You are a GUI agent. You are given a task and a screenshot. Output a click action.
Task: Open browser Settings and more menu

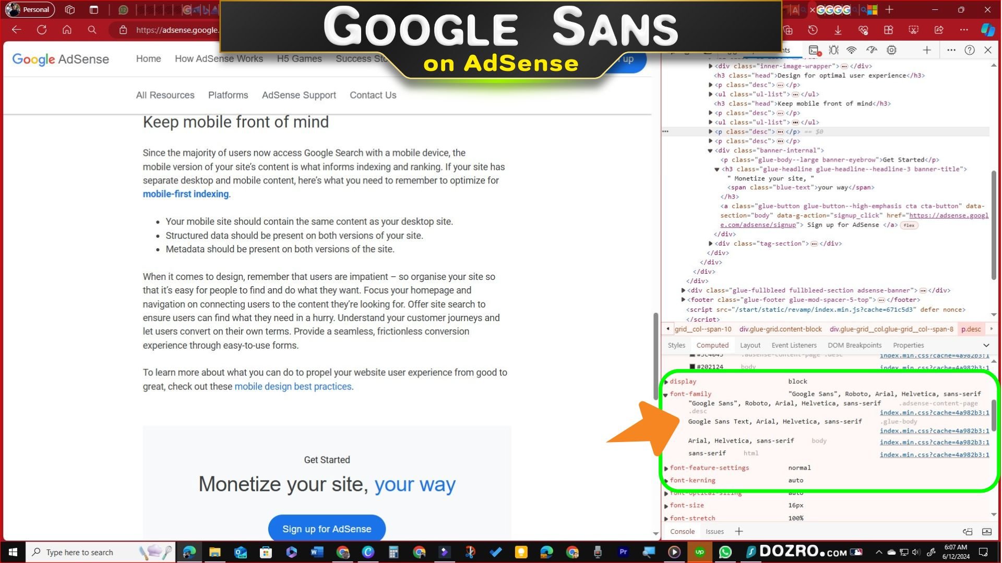coord(963,30)
